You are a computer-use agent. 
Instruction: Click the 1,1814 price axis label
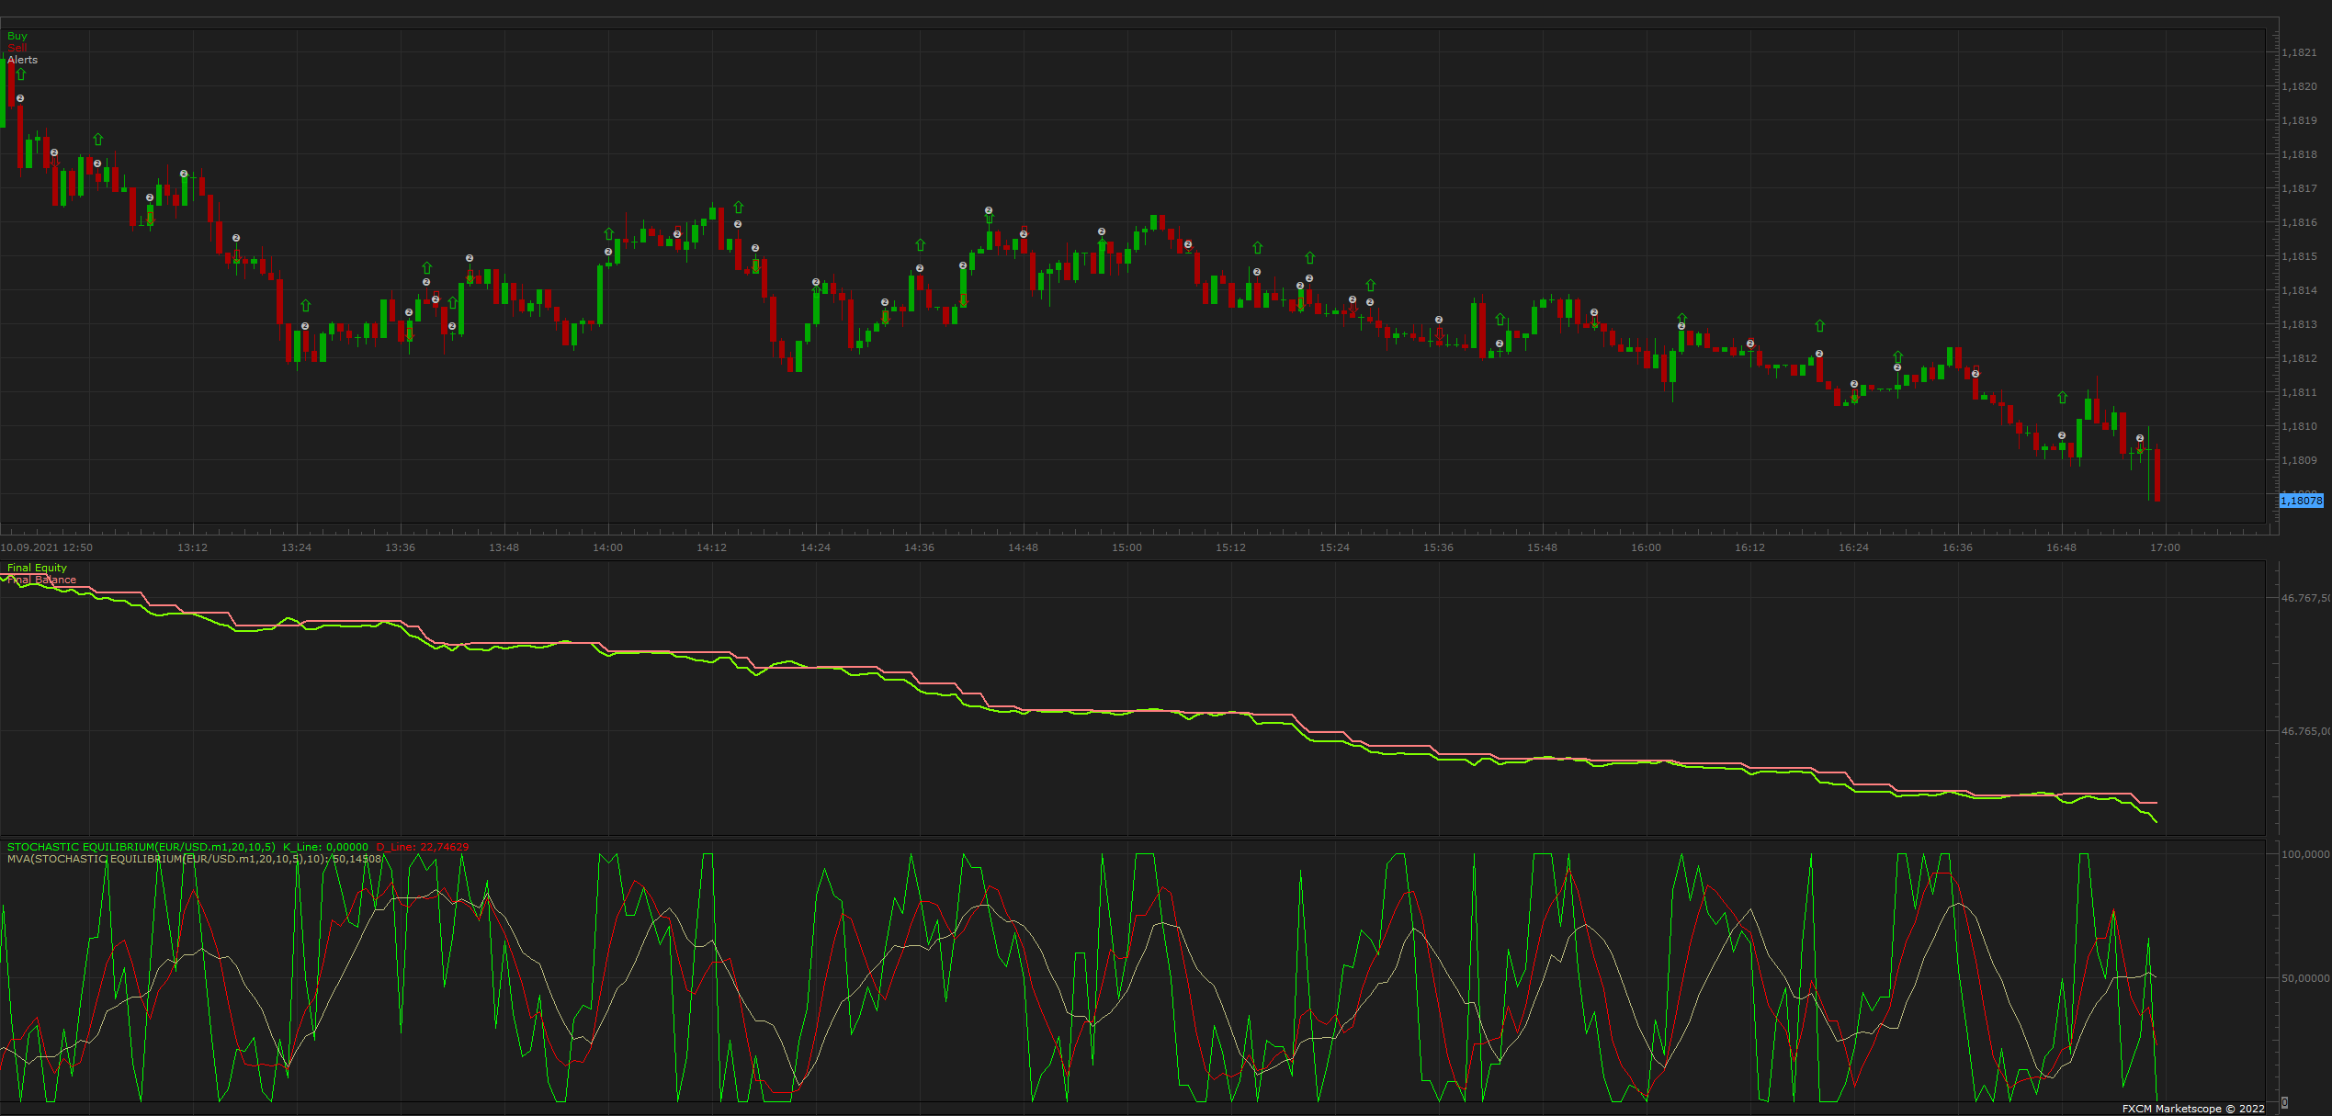(2300, 290)
